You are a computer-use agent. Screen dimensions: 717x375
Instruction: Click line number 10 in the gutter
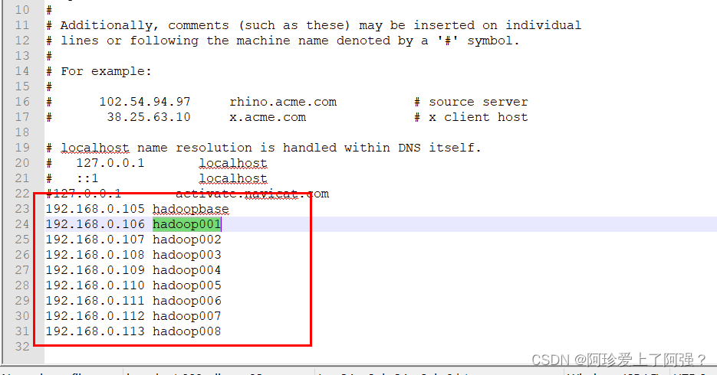tap(22, 10)
